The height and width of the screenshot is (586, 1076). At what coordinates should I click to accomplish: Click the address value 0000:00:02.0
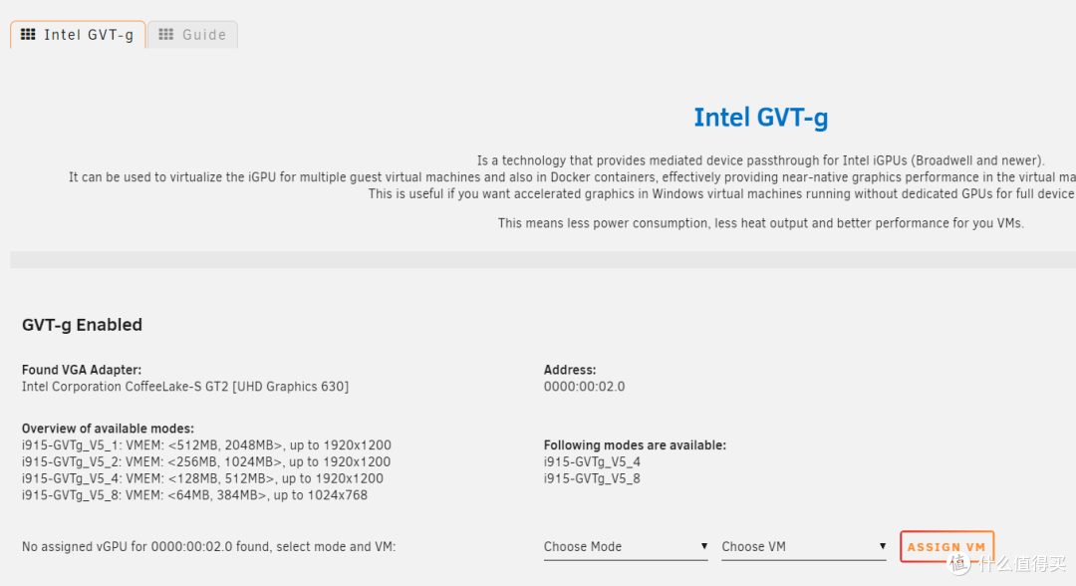click(584, 387)
